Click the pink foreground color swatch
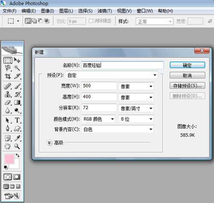The image size is (214, 203). (9, 159)
